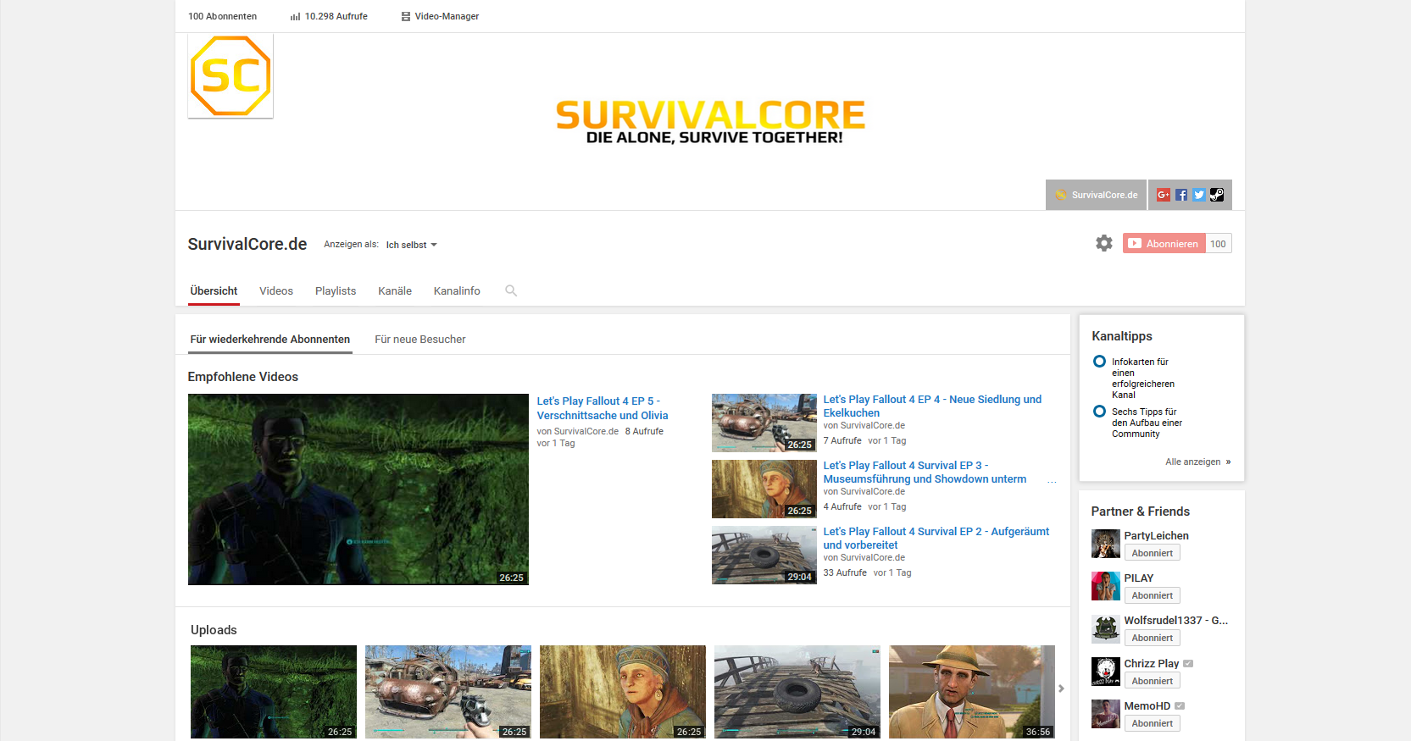
Task: Open Wolfsrudel1337 channel avatar
Action: click(1106, 629)
